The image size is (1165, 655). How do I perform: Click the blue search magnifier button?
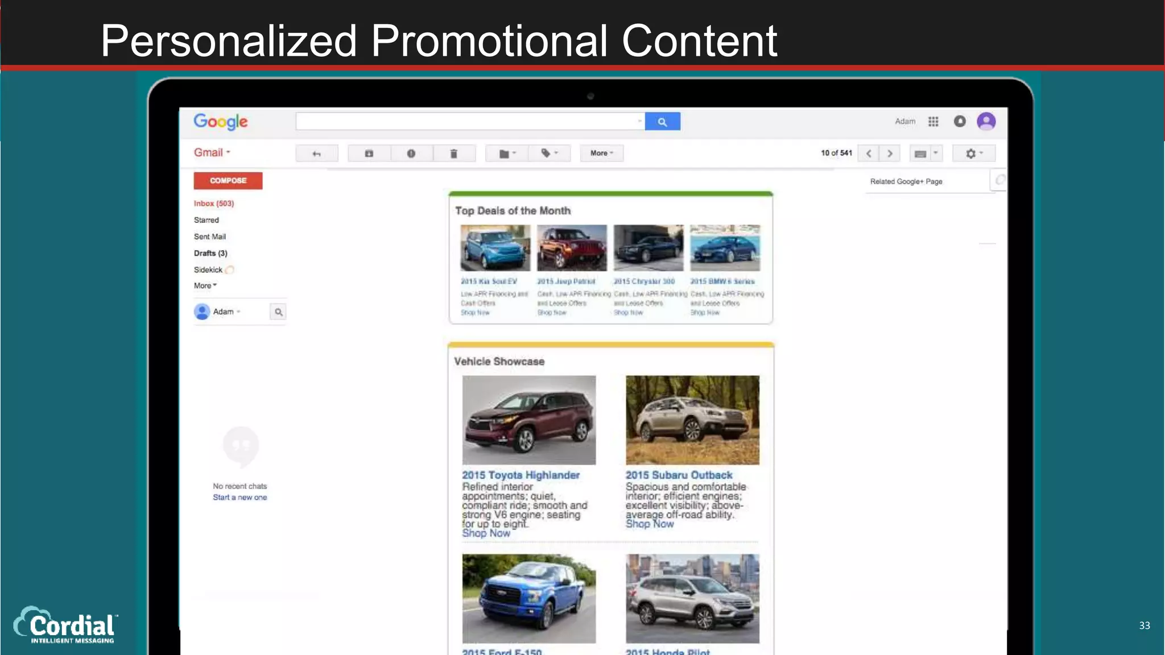[x=662, y=122]
